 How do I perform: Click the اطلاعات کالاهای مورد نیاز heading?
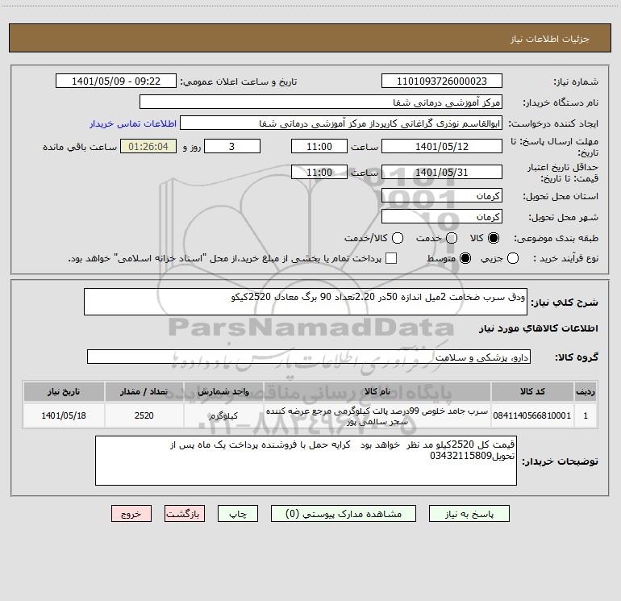539,328
